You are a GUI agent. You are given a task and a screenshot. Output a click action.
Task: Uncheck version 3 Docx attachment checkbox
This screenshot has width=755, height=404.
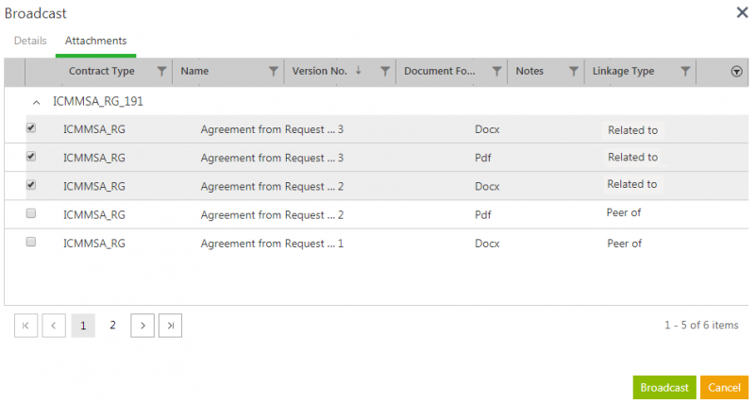pyautogui.click(x=31, y=128)
